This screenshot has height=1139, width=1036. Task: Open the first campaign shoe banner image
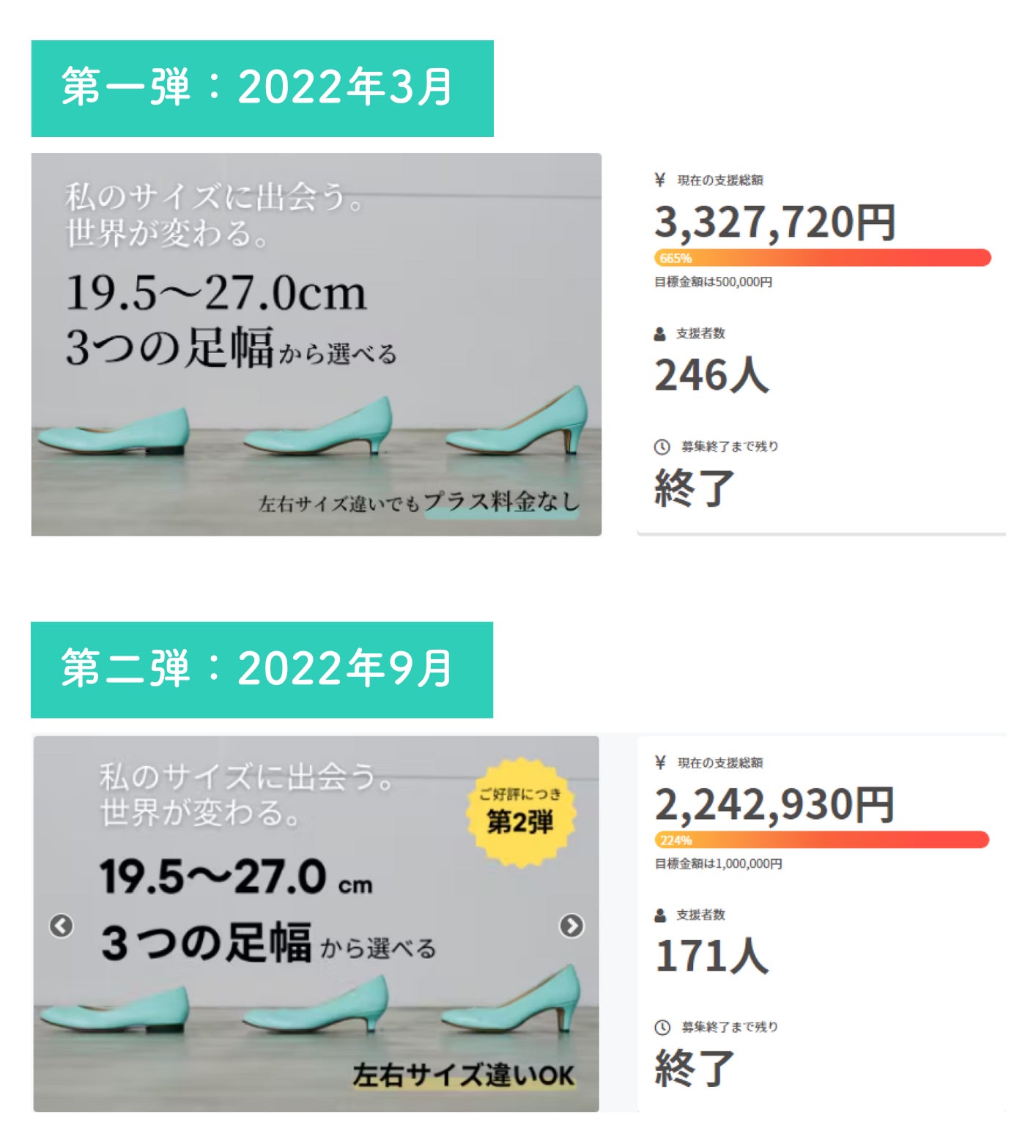coord(316,344)
